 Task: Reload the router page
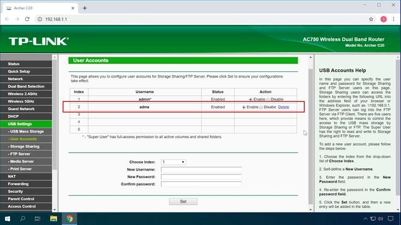point(27,19)
